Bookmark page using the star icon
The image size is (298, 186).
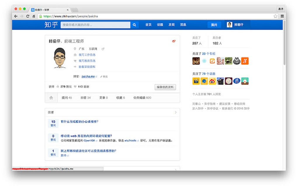click(x=276, y=16)
